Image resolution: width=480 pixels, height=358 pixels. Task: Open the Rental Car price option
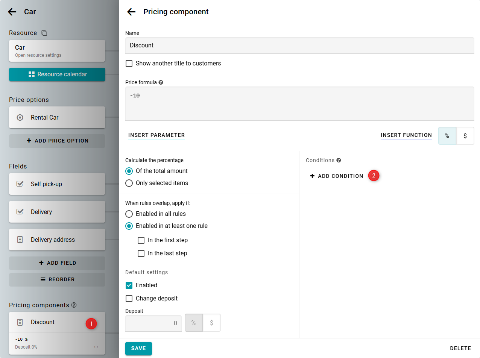[57, 117]
